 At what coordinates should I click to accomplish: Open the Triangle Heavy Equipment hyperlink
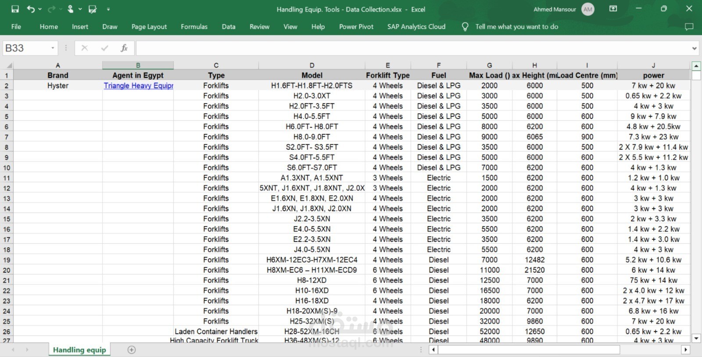[x=138, y=86]
